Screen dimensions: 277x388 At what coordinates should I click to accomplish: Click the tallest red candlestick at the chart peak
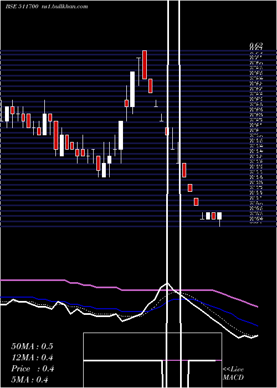(x=145, y=65)
